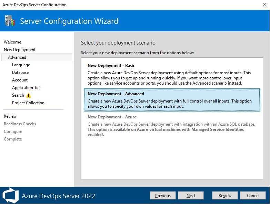Open the Search step in sidebar
The image size is (270, 204).
18,95
